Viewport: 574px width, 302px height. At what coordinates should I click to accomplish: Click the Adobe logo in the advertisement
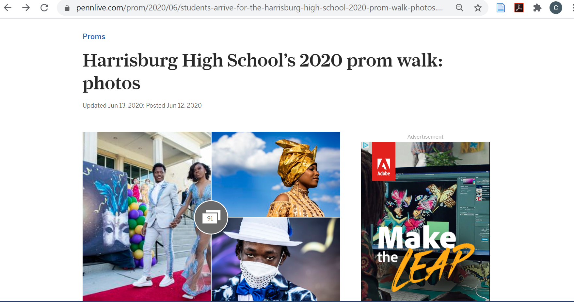pos(384,161)
